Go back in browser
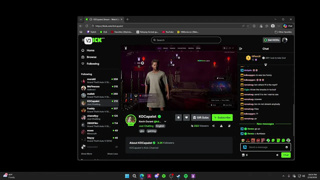Viewport: 320px width, 180px height. [81, 26]
